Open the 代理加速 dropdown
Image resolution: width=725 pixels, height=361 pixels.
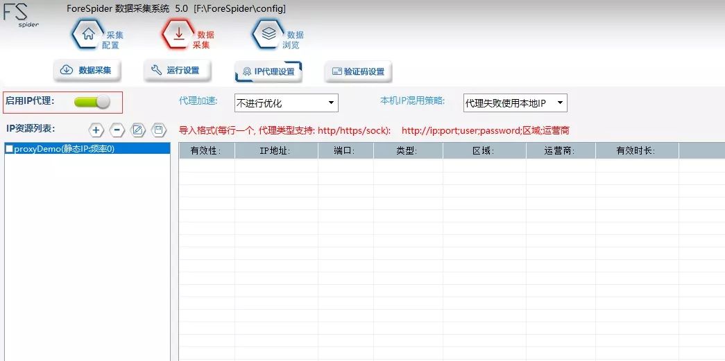[x=287, y=103]
